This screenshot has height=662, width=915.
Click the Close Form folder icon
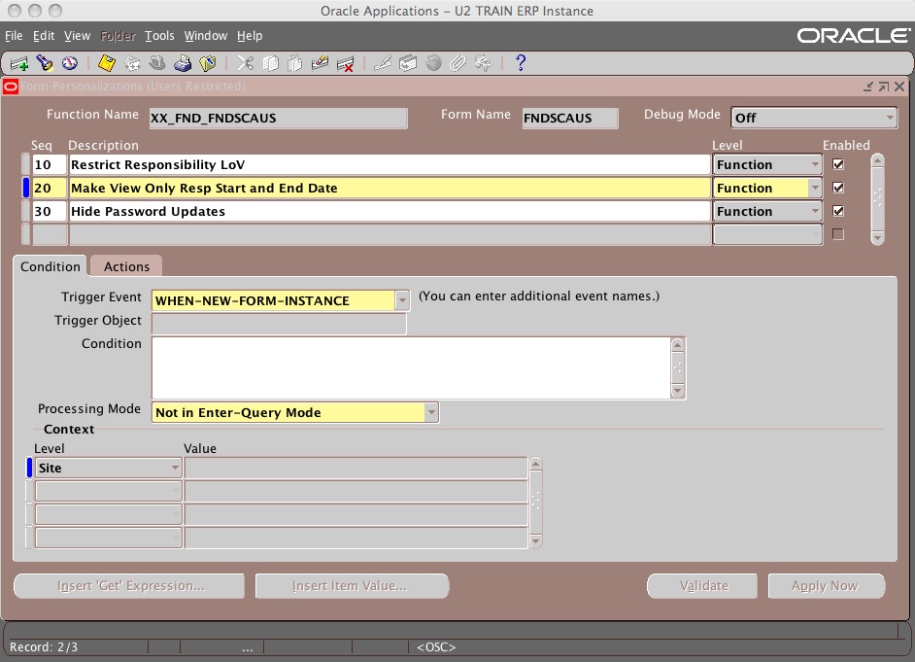(x=208, y=63)
